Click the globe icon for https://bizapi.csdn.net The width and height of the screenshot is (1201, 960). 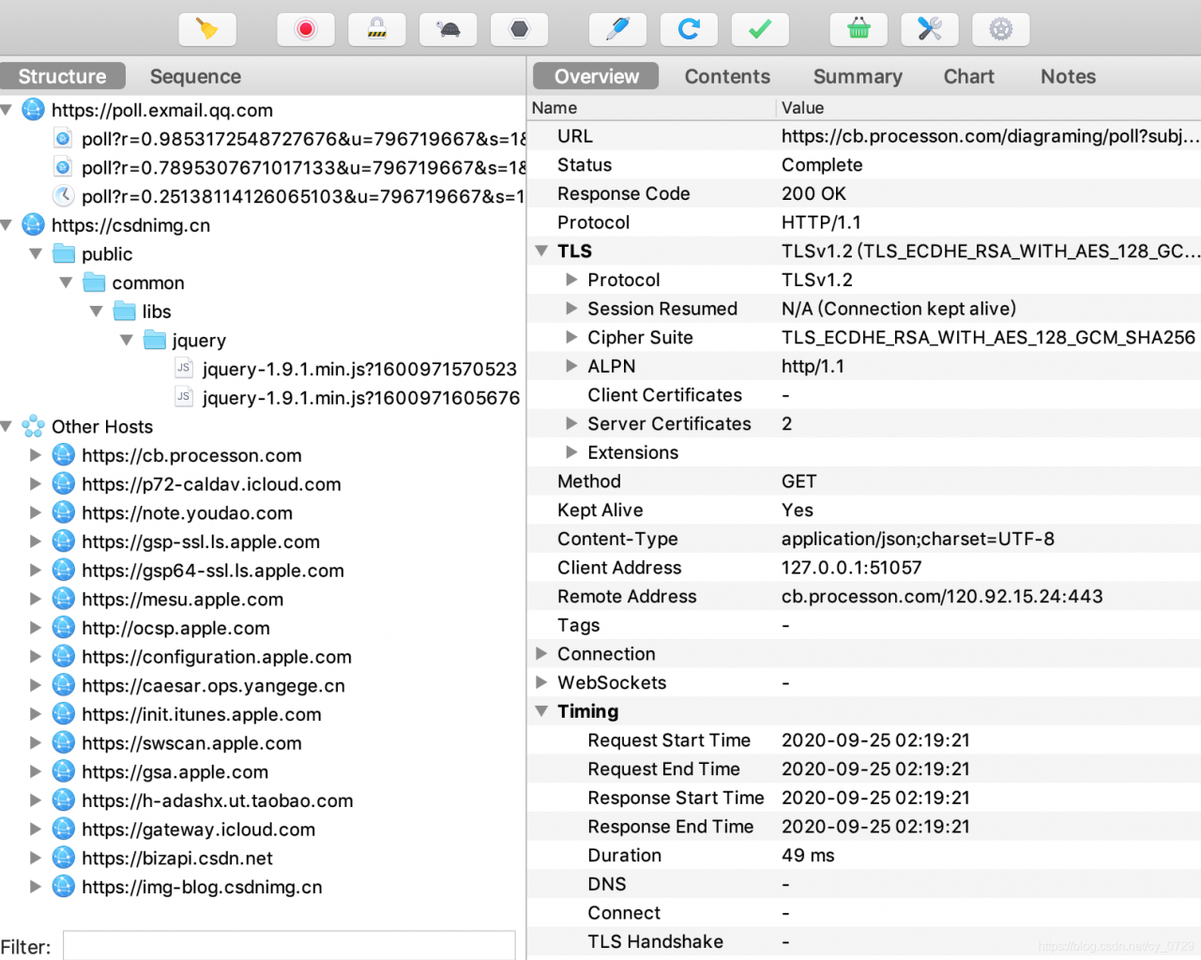coord(63,858)
